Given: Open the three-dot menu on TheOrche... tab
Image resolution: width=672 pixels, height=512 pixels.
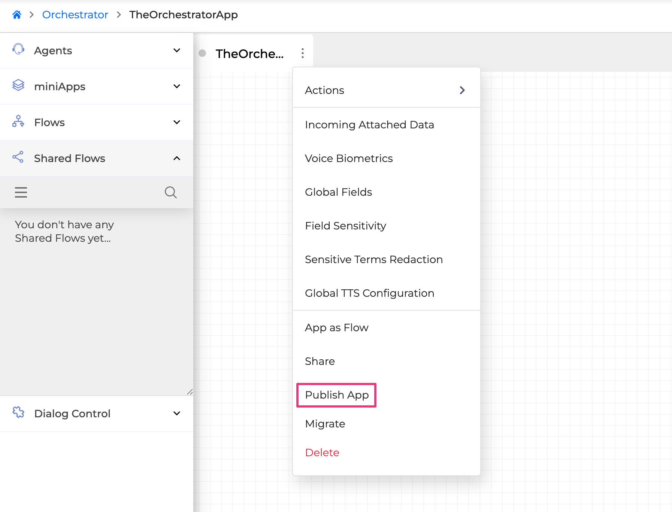Looking at the screenshot, I should tap(302, 53).
